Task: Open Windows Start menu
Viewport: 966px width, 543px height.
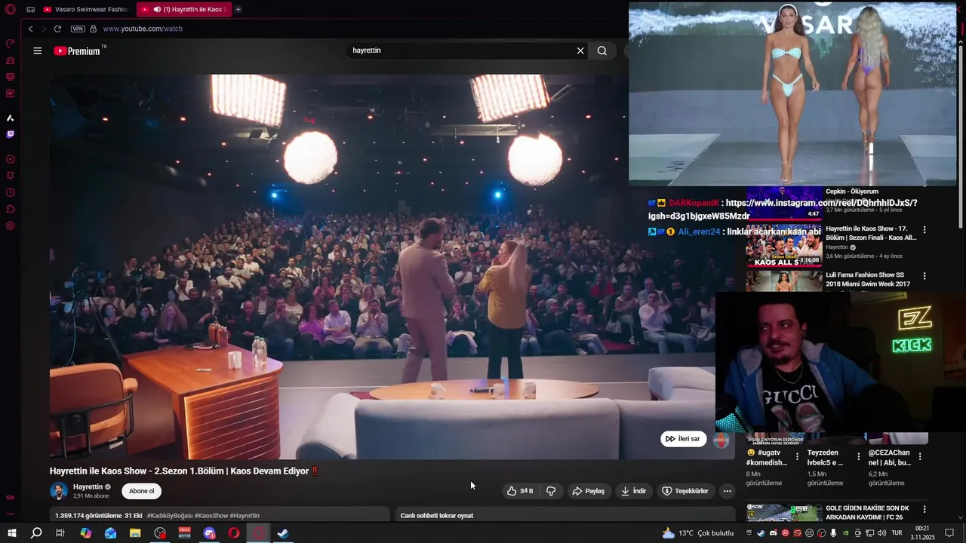Action: tap(11, 533)
